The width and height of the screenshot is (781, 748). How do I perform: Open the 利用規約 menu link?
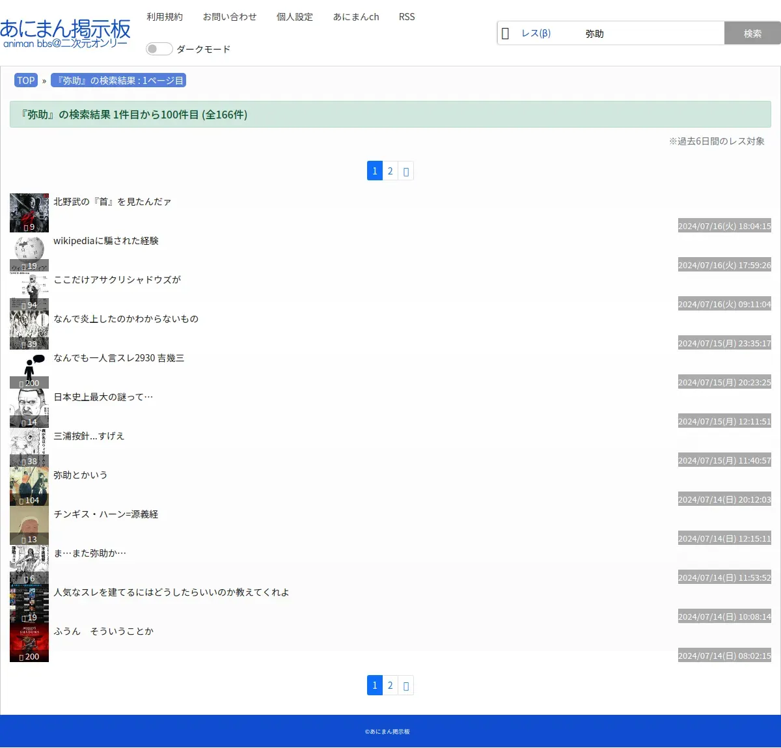165,17
